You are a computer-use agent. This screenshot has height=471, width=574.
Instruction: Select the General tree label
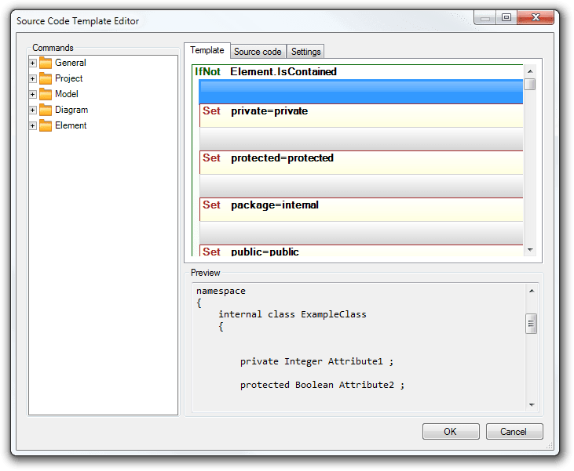[x=71, y=63]
